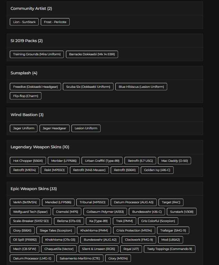Image resolution: width=219 pixels, height=265 pixels.
Task: Click the Golden Ivy (416-C) tag
Action: (x=157, y=170)
